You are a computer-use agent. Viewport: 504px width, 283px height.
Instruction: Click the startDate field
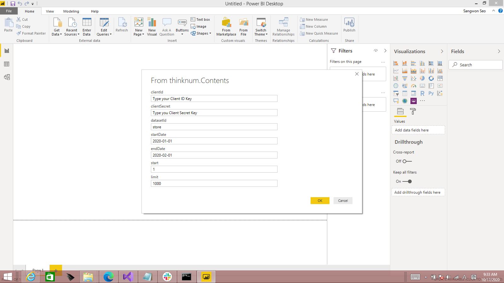[214, 141]
